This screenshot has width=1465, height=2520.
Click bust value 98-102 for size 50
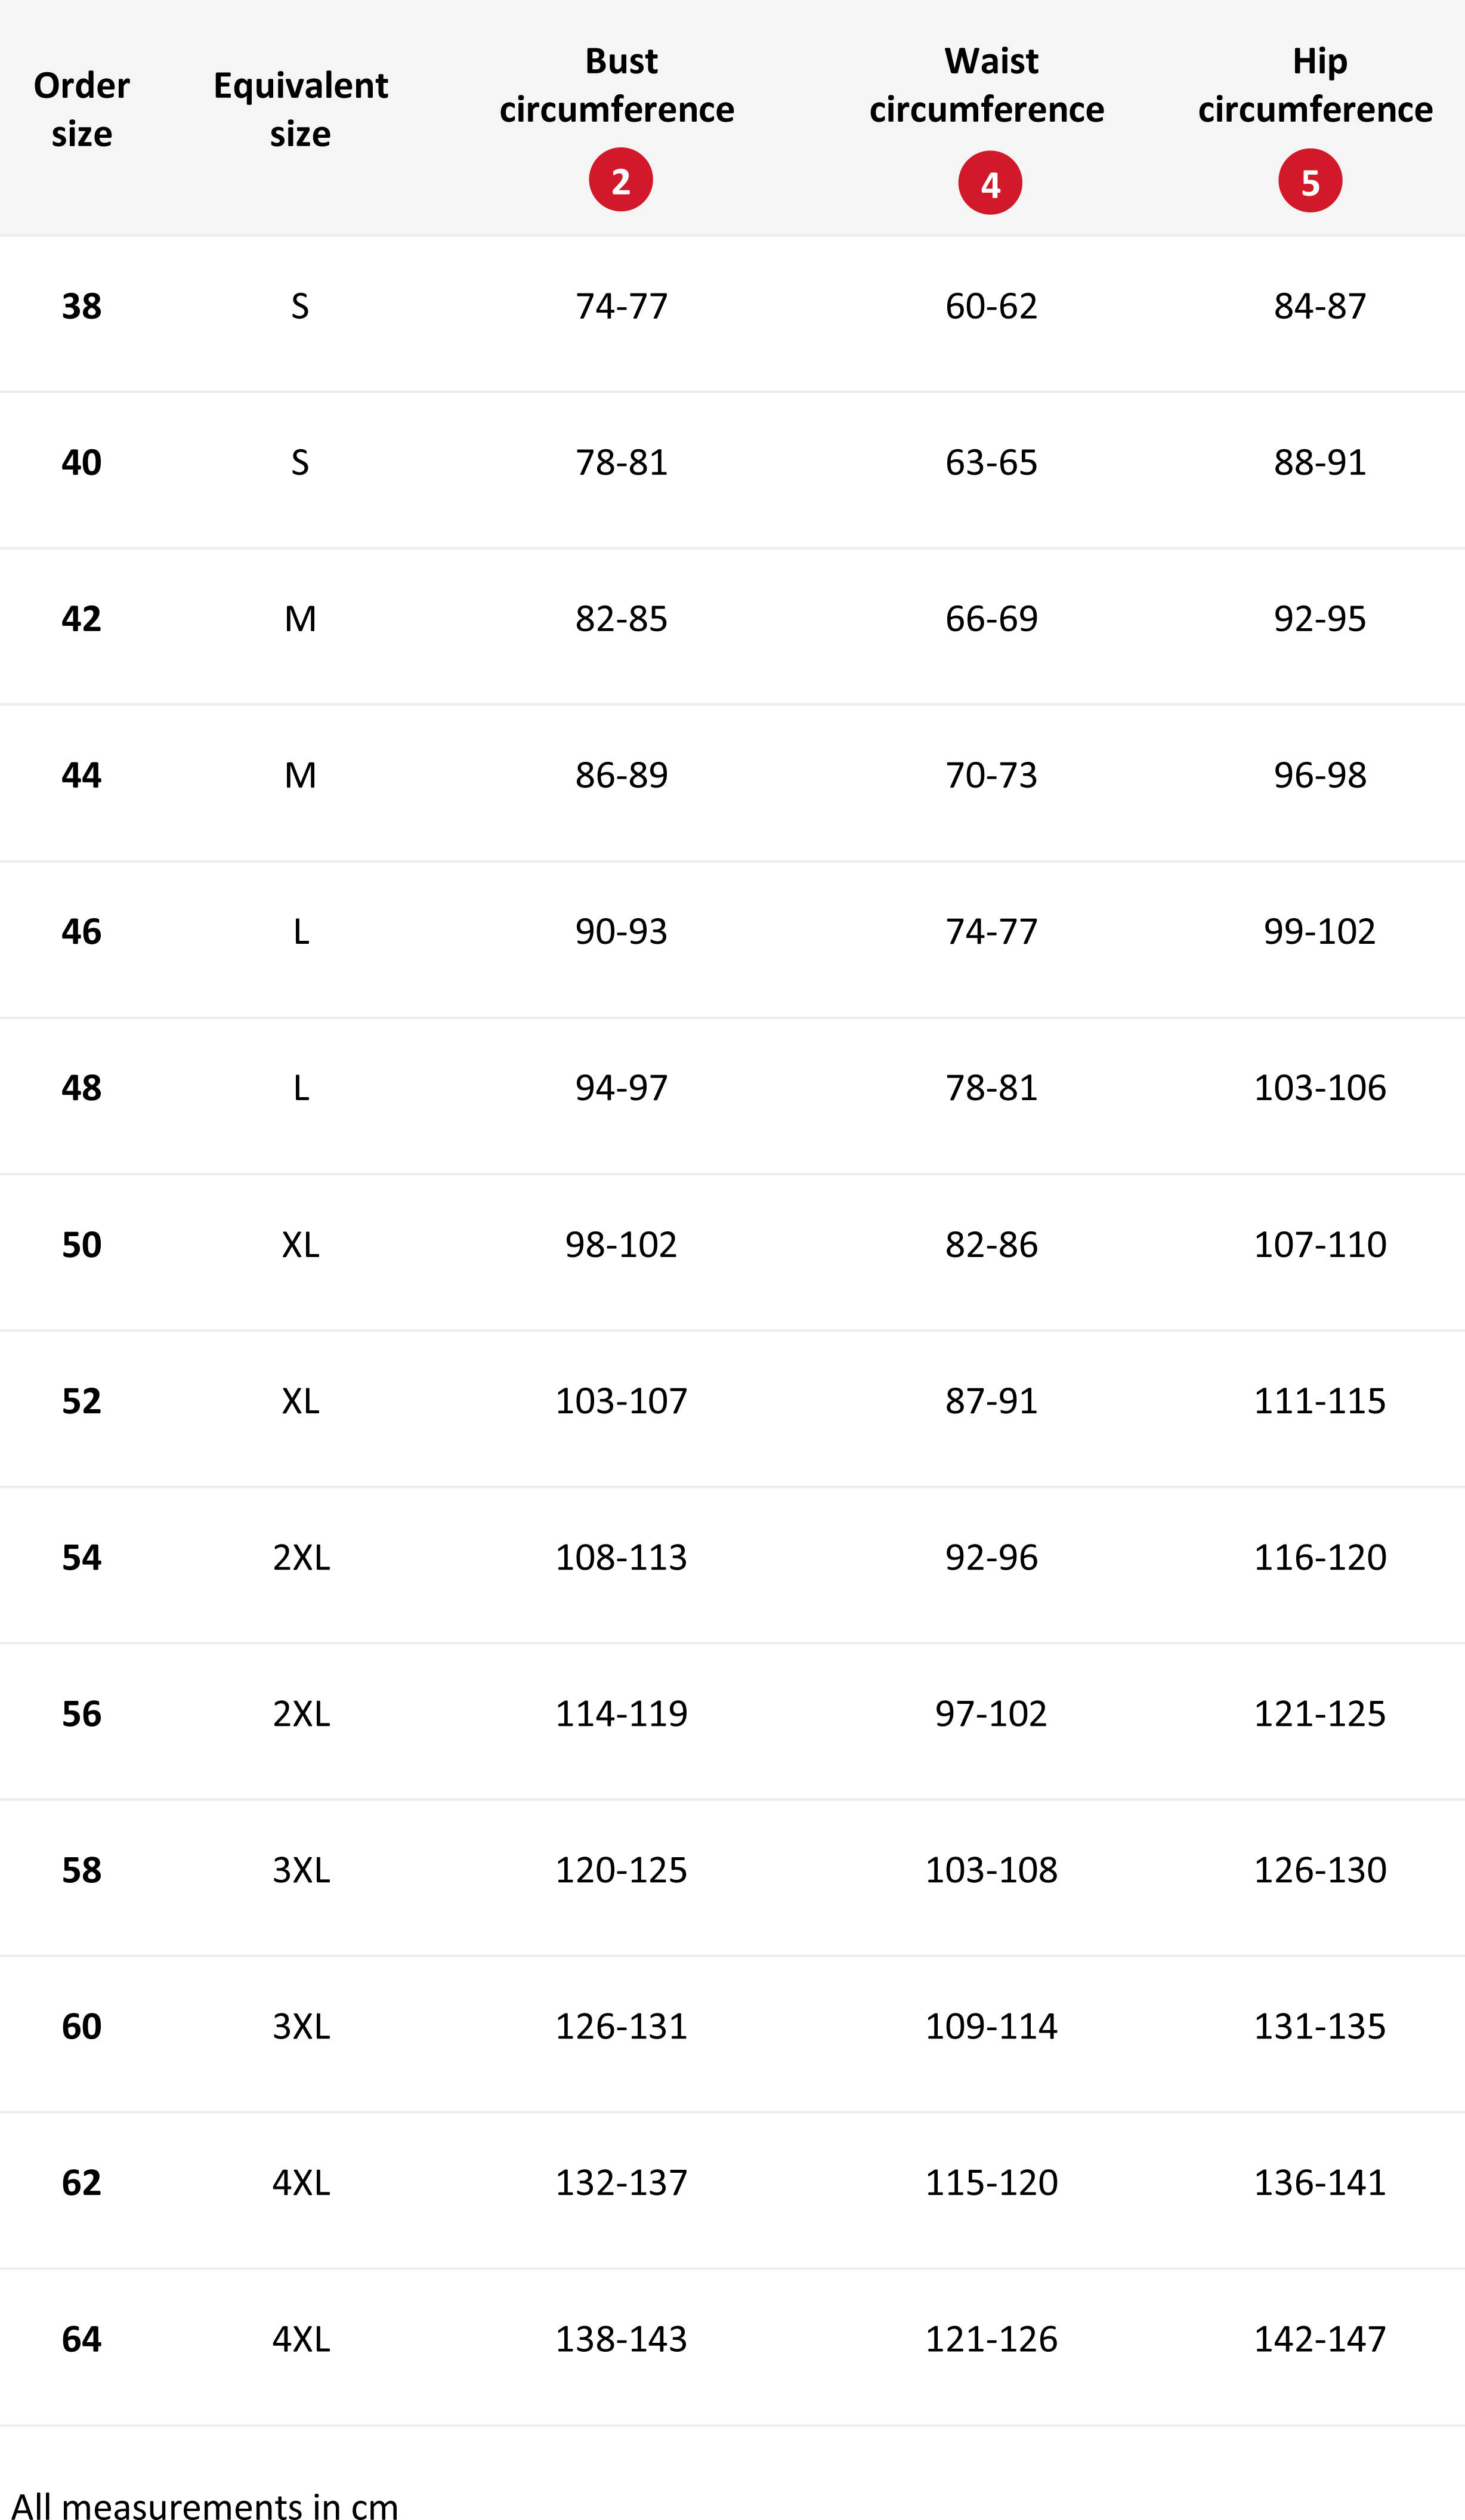(x=621, y=1245)
